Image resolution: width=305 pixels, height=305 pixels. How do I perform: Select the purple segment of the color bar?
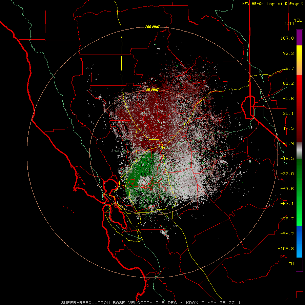click(299, 38)
